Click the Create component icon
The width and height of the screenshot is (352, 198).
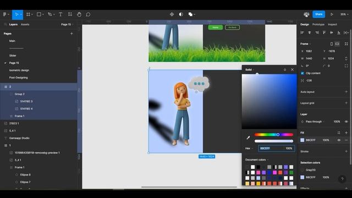pyautogui.click(x=172, y=14)
